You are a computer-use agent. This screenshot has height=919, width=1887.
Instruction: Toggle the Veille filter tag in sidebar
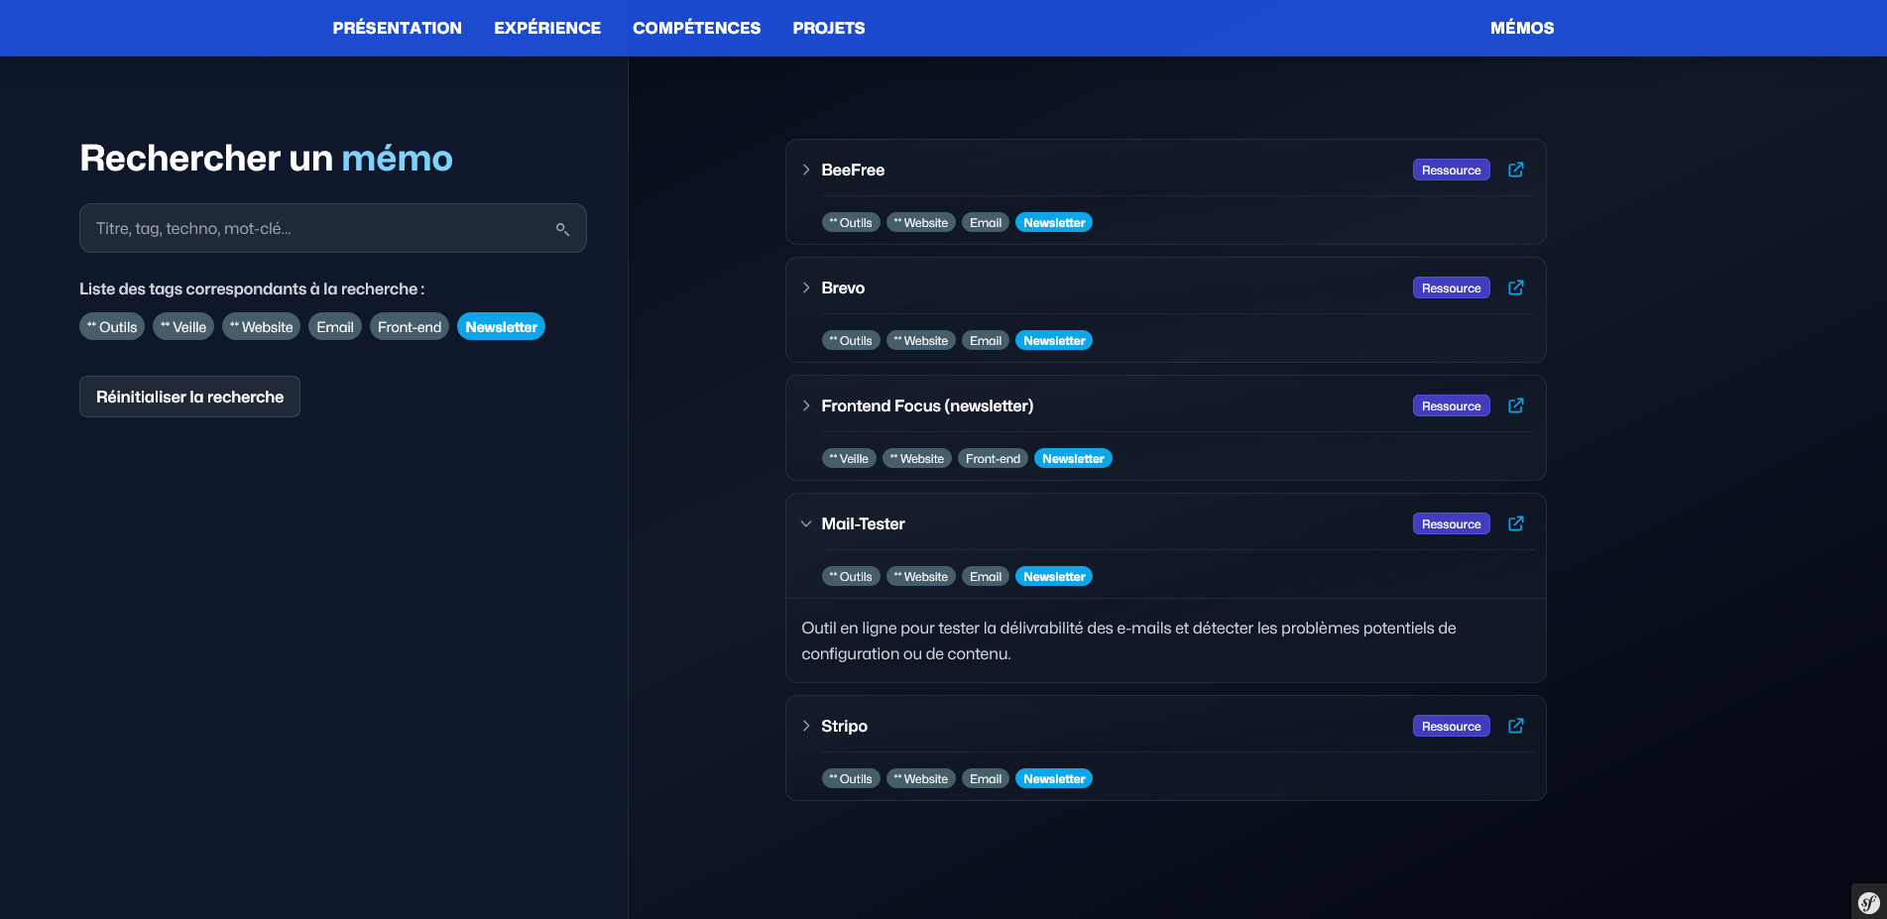[x=183, y=327]
